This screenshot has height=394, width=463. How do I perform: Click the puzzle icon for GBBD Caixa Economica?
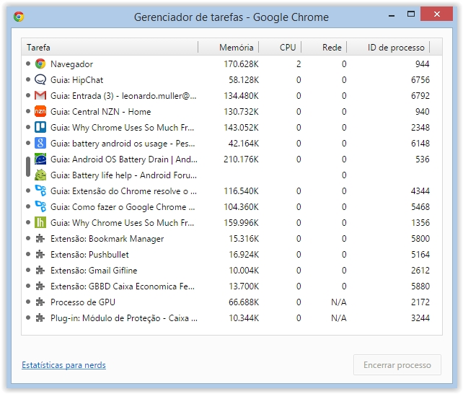(40, 286)
